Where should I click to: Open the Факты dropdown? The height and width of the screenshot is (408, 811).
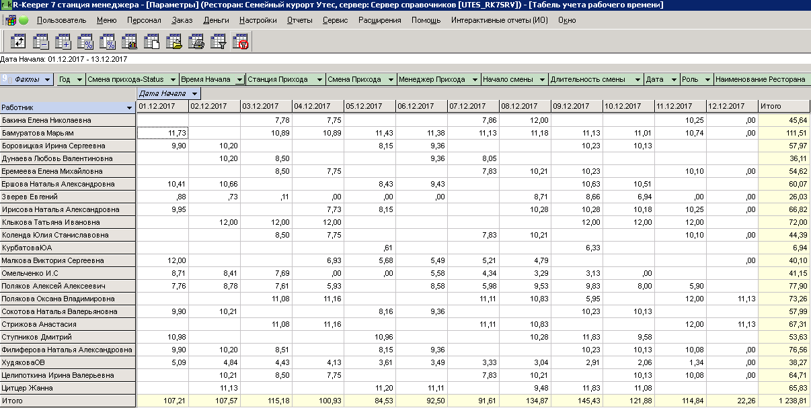point(47,79)
